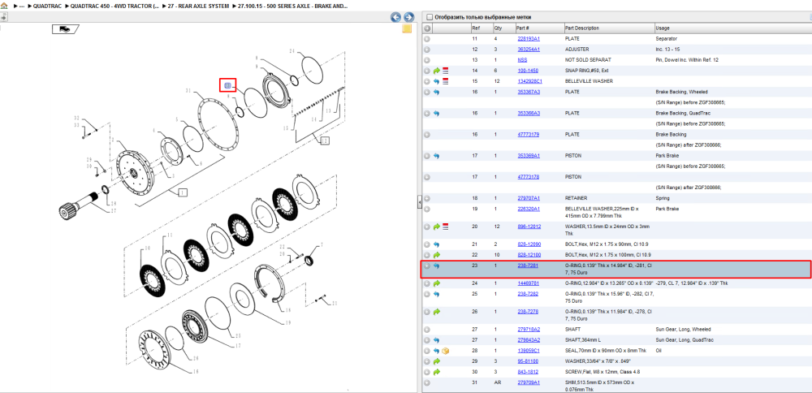Select the circle for Ref 22 BOLT
Viewport: 812px width, 393px height.
tap(427, 255)
